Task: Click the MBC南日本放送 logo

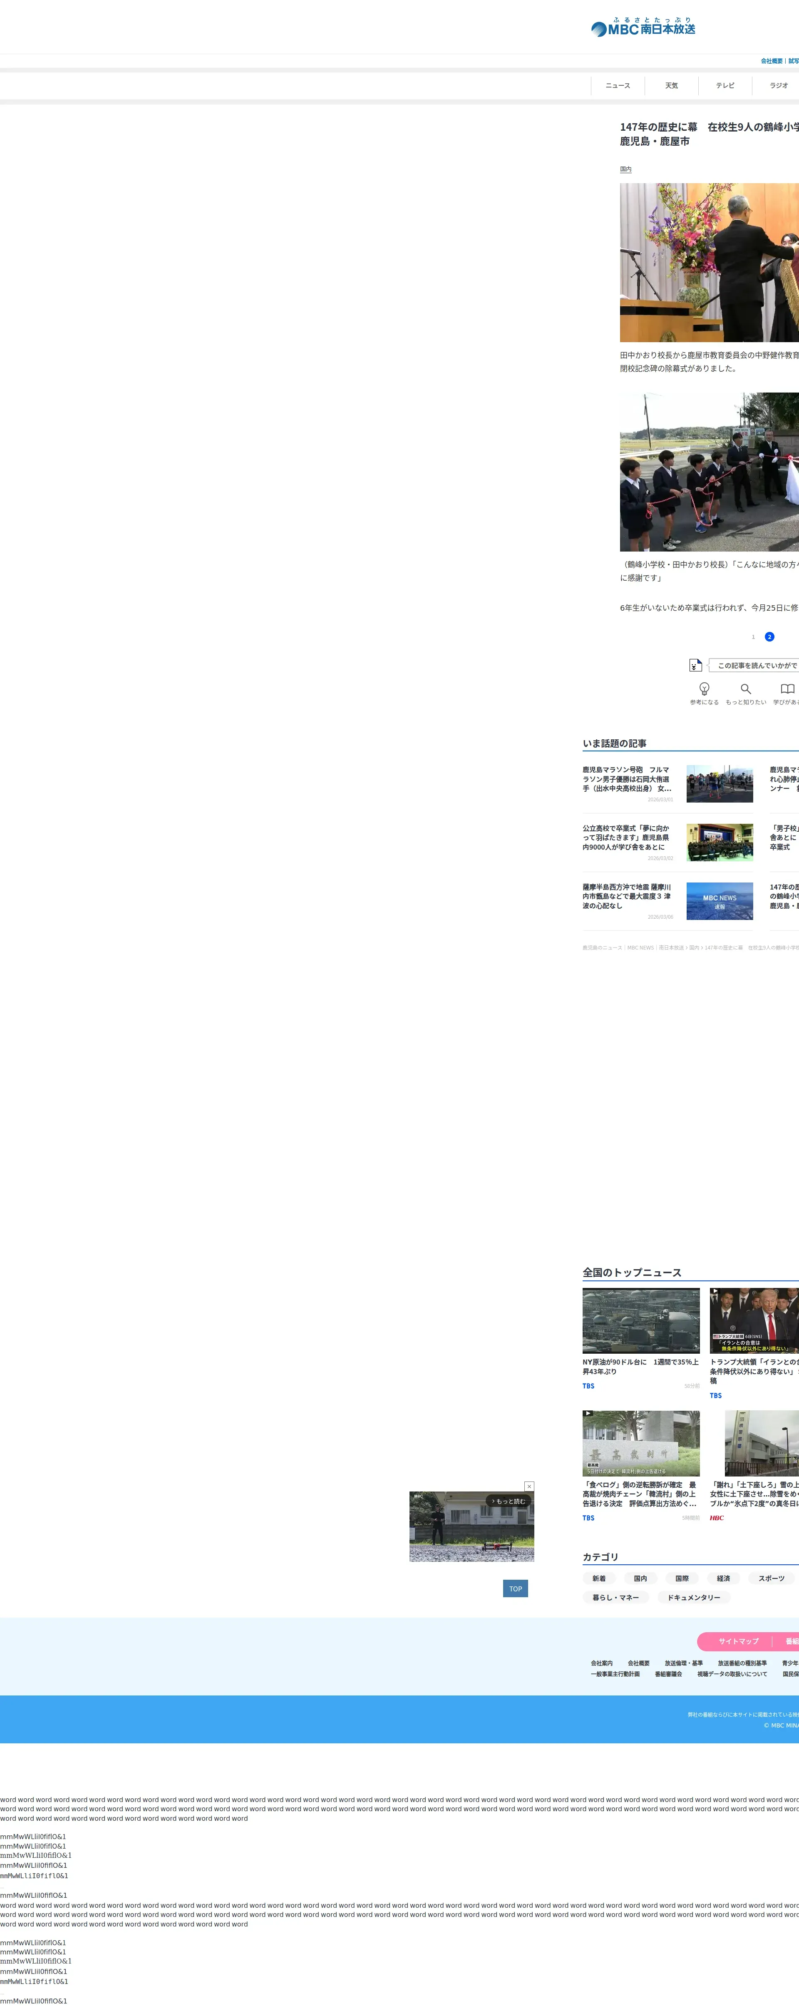Action: (643, 28)
